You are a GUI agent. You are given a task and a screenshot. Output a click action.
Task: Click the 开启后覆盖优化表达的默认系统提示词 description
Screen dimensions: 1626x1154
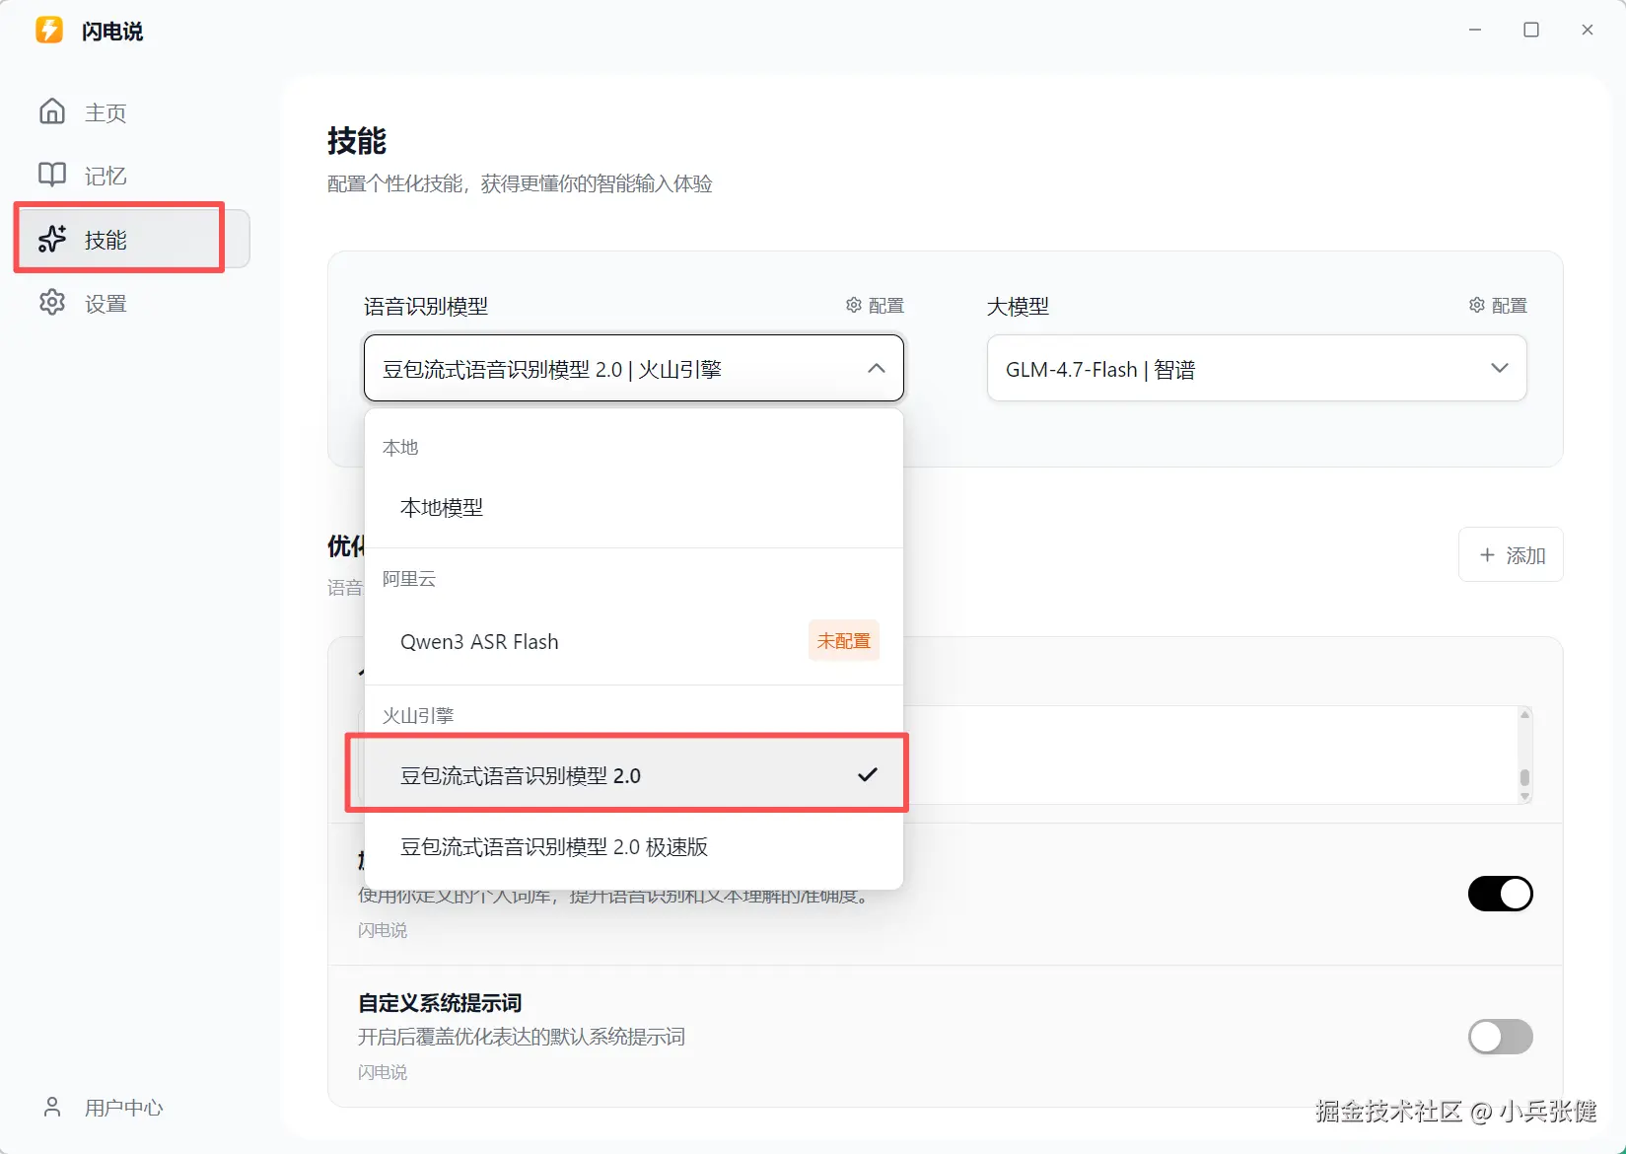point(522,1037)
